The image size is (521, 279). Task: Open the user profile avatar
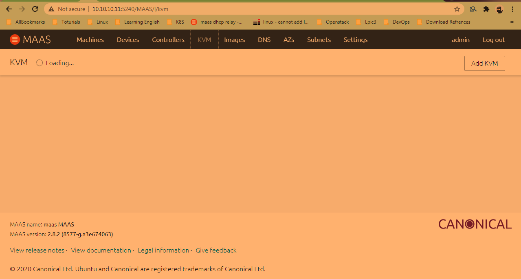point(499,9)
